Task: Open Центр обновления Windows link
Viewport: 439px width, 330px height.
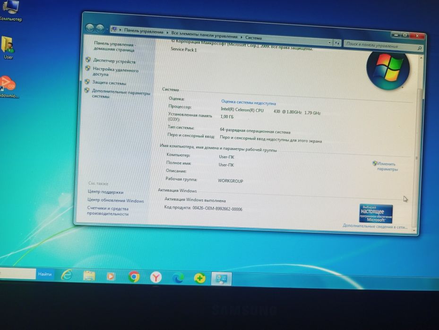Action: point(115,200)
